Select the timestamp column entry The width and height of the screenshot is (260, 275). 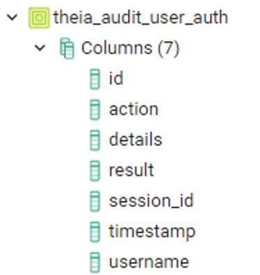tap(152, 232)
